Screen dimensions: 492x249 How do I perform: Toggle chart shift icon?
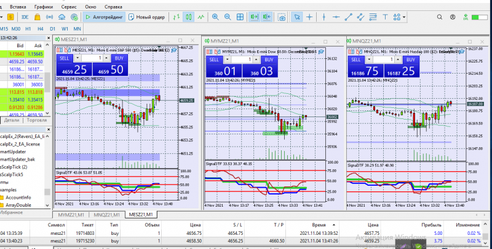tap(267, 17)
